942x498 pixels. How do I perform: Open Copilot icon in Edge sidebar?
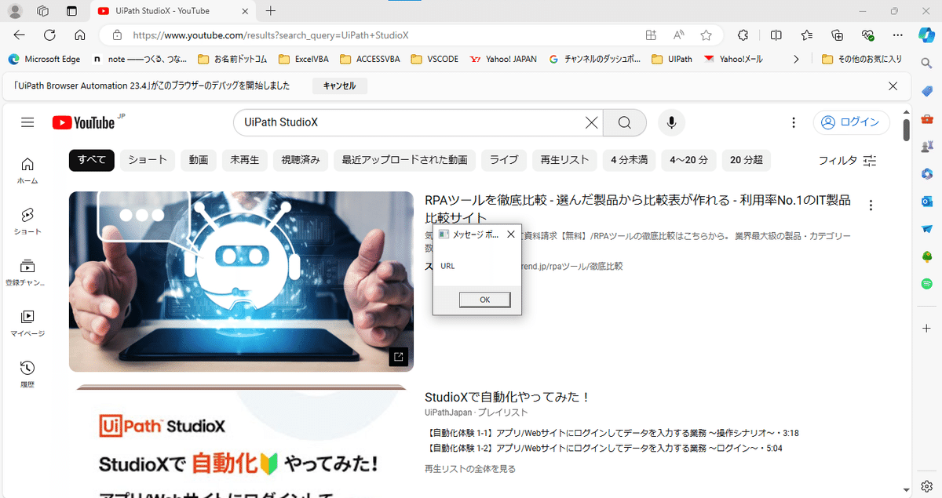click(927, 35)
